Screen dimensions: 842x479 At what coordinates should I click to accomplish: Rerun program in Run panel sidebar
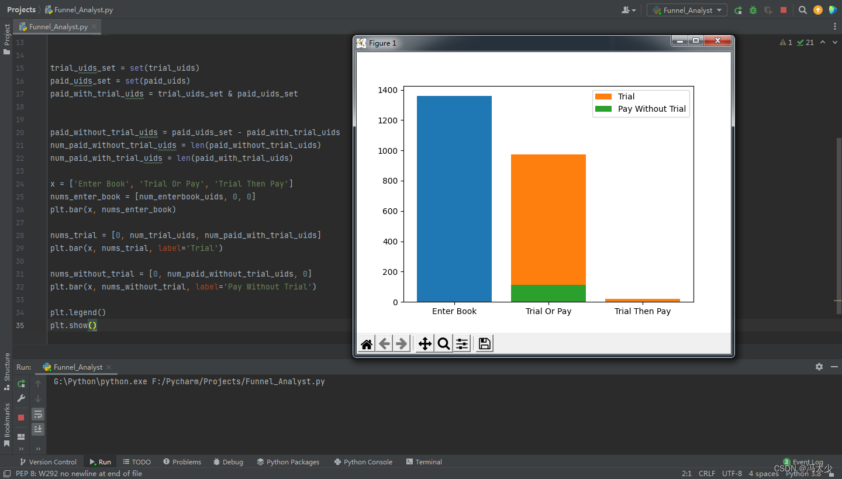pos(21,384)
